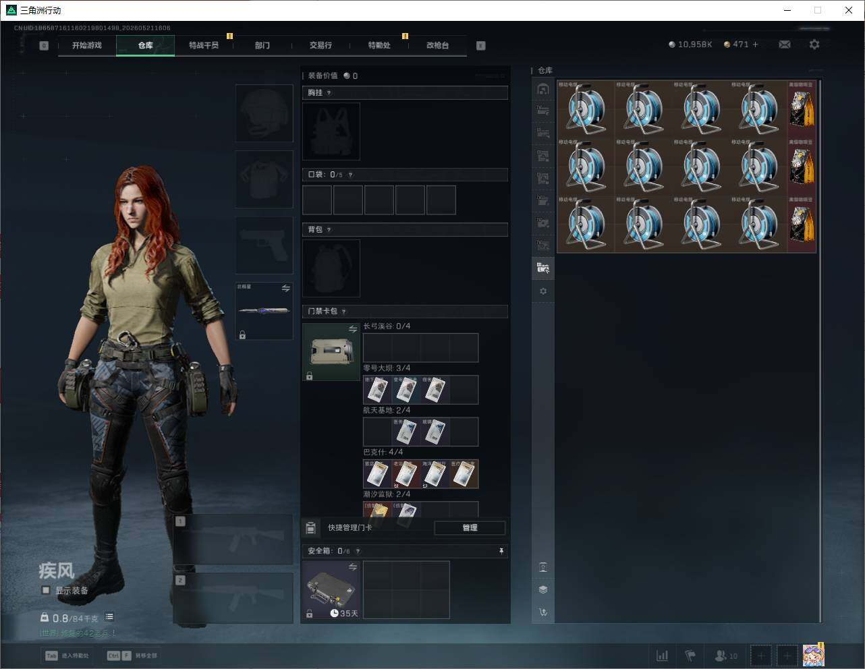Select the key card wallet item

click(331, 352)
